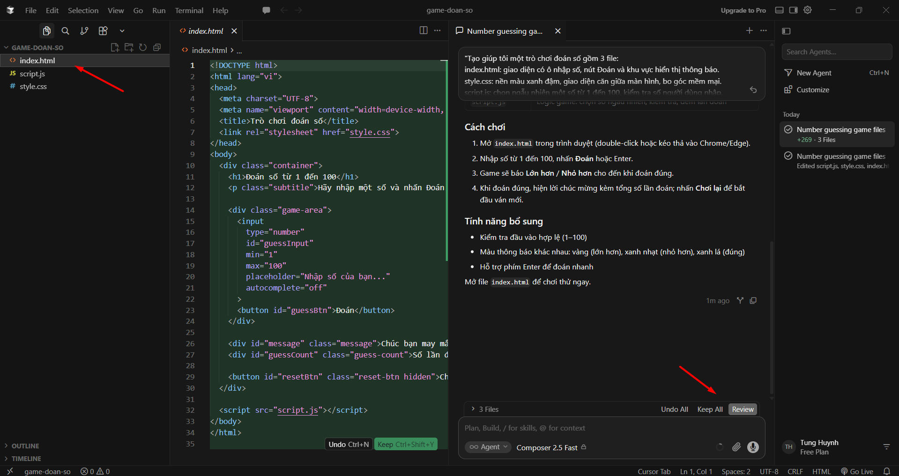899x476 pixels.
Task: Open the Extensions view icon
Action: (x=103, y=31)
